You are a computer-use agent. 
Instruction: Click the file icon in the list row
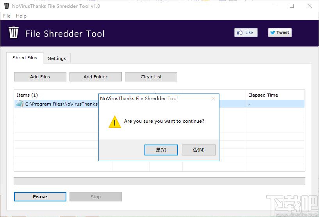[20, 104]
